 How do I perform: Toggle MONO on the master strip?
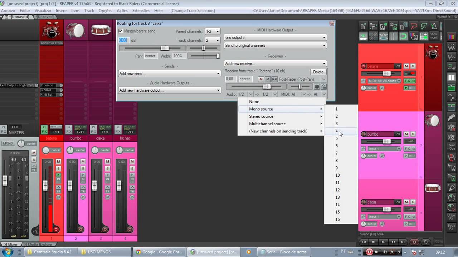click(x=8, y=143)
